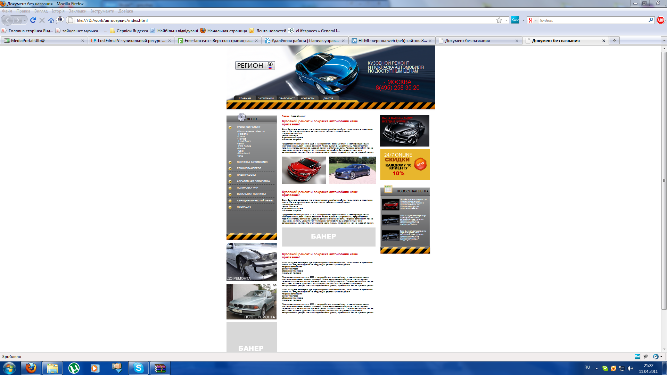Click the Лента новостей bookmark
667x375 pixels.
[271, 31]
